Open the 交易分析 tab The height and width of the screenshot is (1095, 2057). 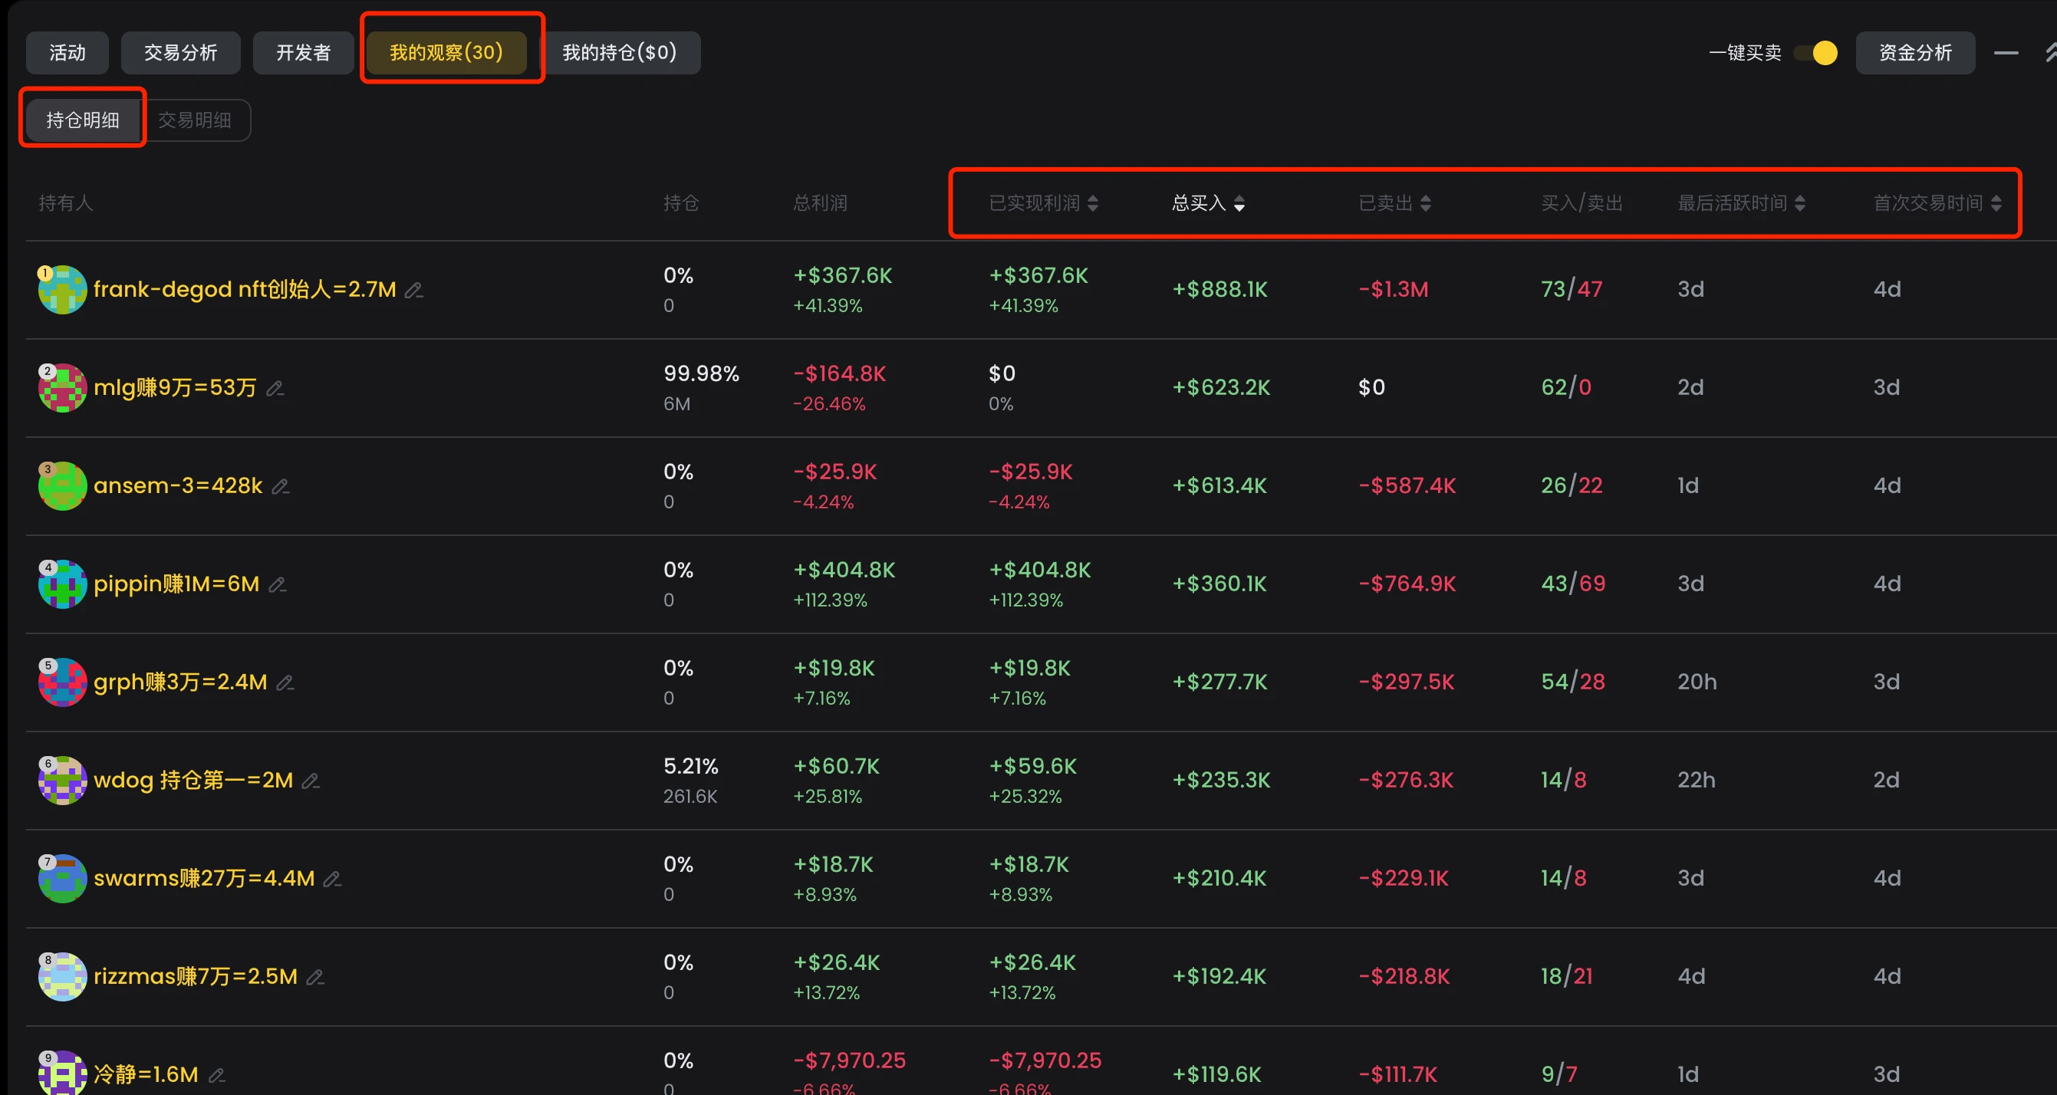[x=180, y=53]
